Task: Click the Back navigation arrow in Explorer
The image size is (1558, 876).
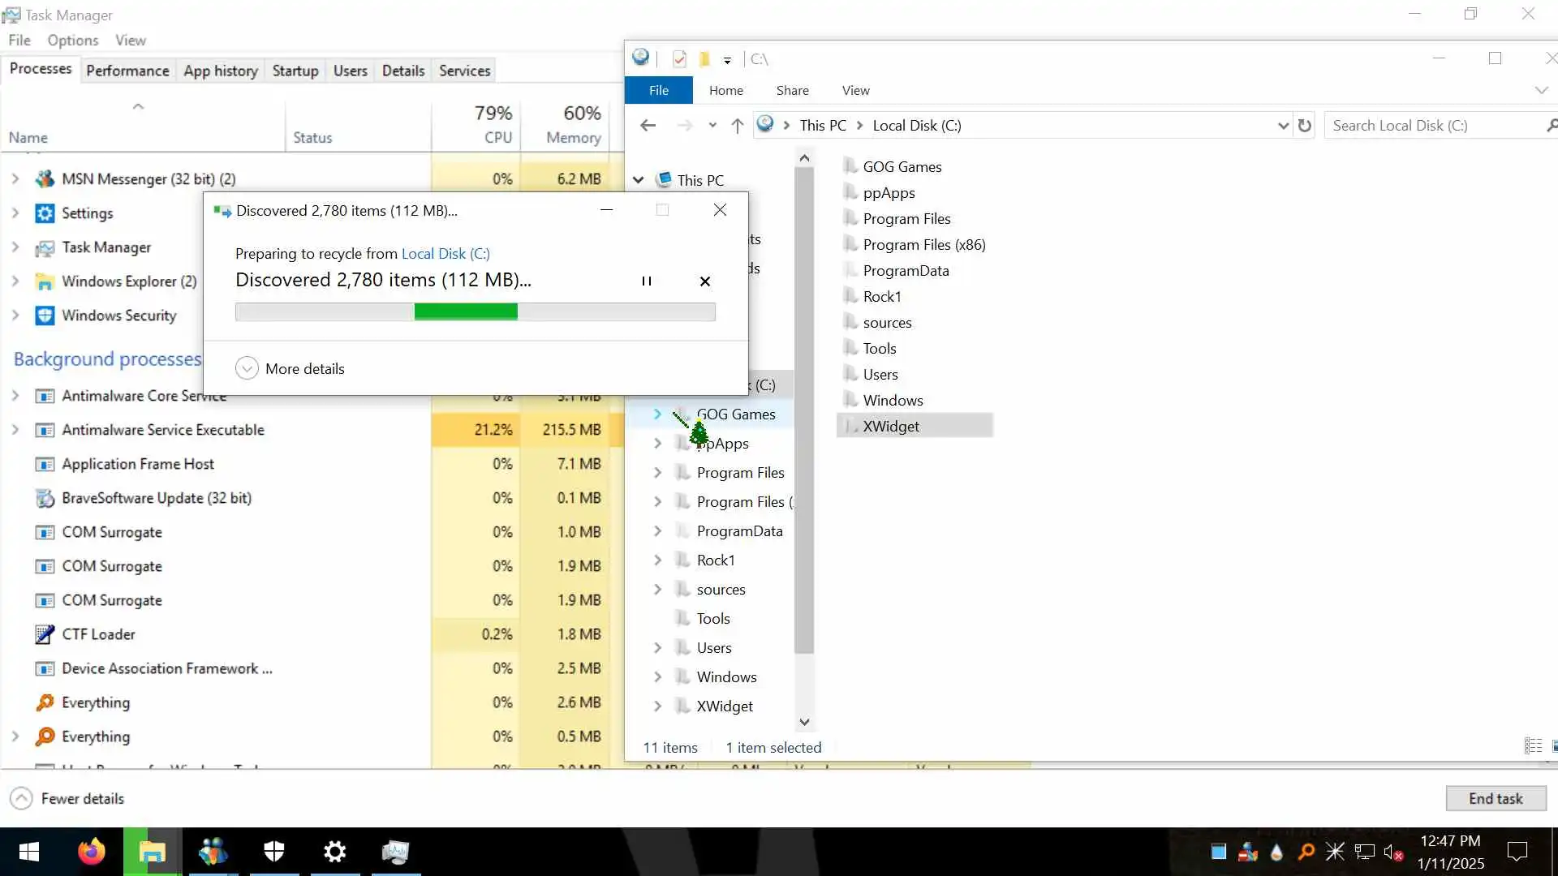Action: pos(648,126)
